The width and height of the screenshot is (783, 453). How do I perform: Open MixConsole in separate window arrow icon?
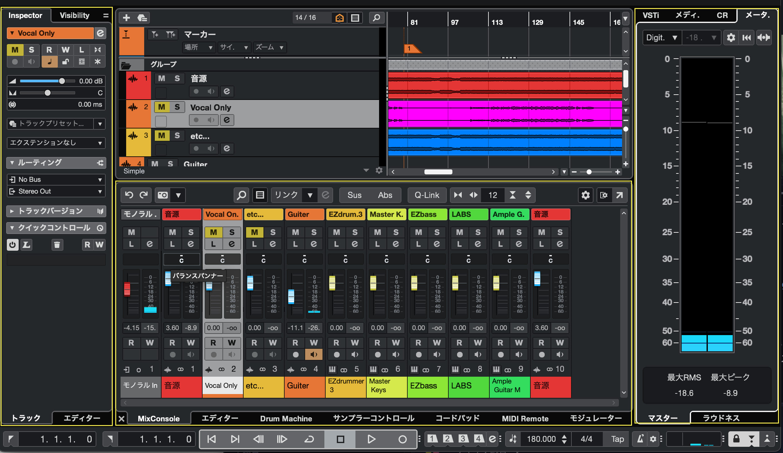(619, 195)
